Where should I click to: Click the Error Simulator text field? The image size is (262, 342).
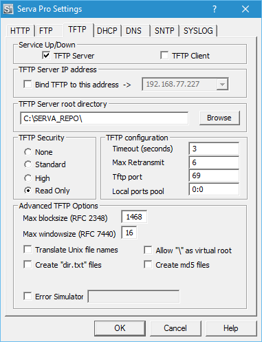(x=133, y=297)
